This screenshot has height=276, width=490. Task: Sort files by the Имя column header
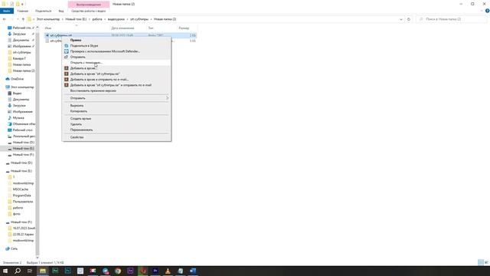pos(48,28)
